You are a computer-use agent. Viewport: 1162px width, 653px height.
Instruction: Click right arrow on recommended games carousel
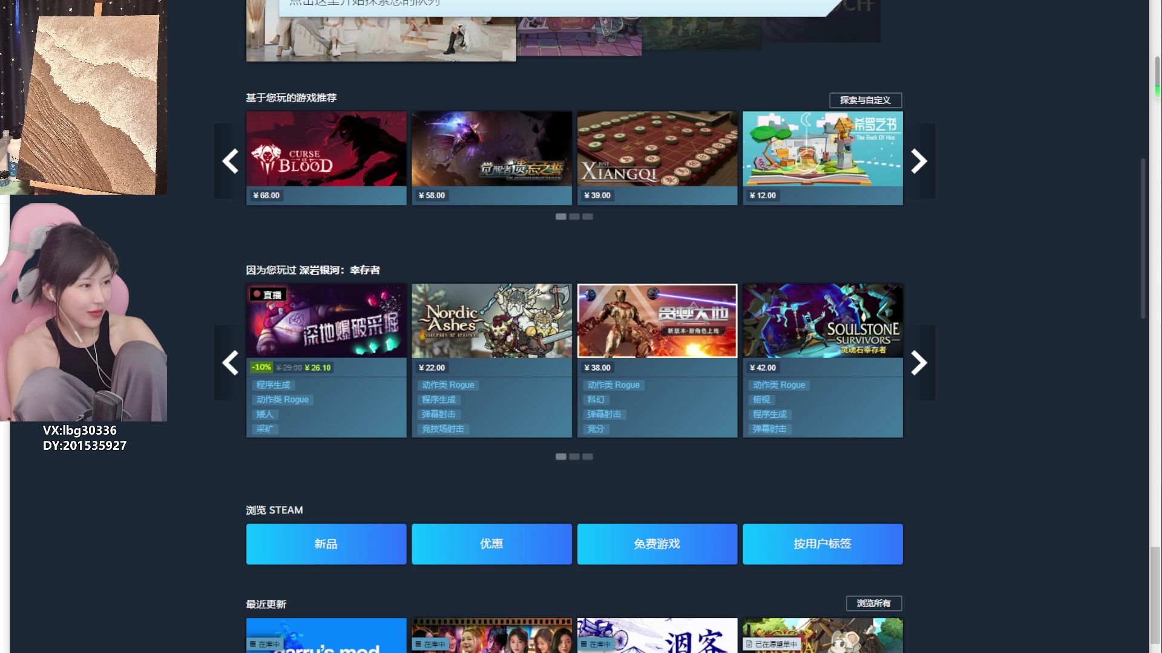point(919,161)
